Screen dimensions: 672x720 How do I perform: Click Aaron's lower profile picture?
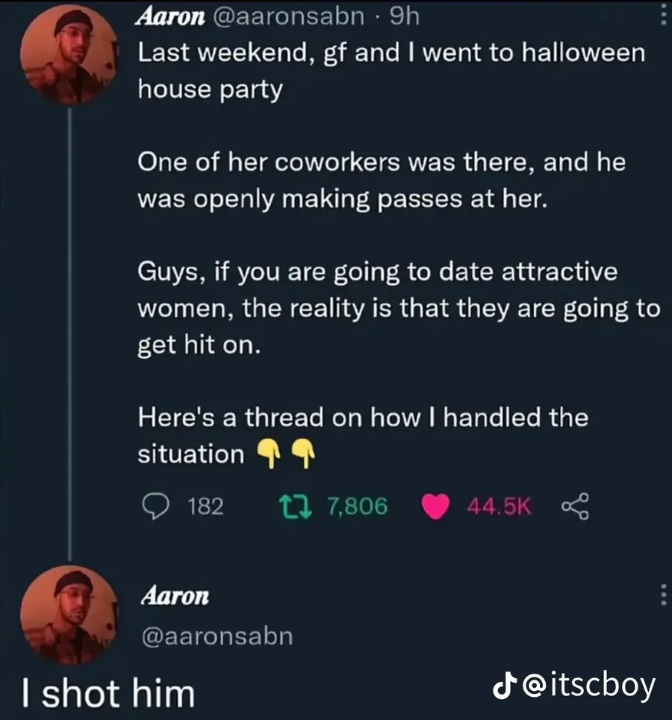click(69, 615)
